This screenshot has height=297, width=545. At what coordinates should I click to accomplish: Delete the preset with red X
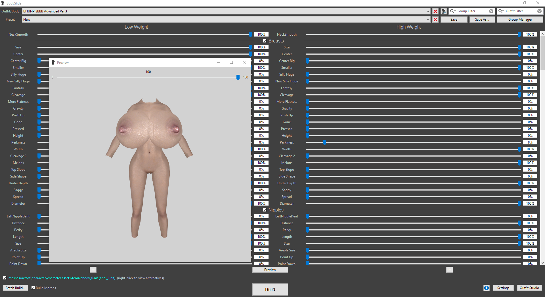pos(435,20)
